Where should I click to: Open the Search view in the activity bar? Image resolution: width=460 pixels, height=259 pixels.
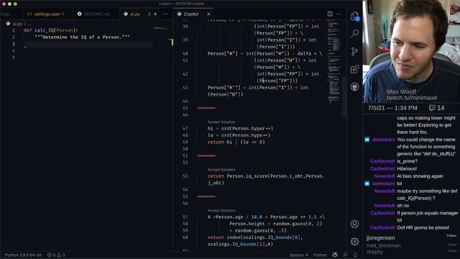tap(354, 34)
